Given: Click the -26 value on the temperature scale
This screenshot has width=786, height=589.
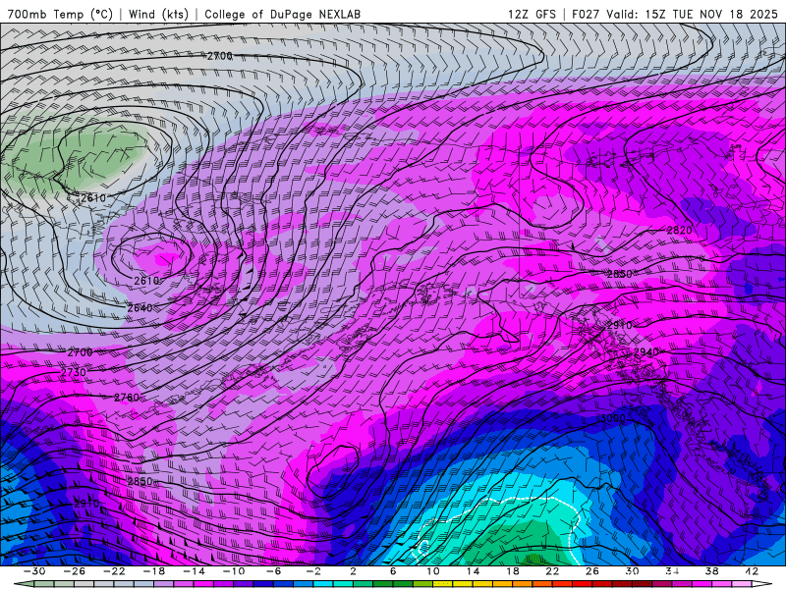Looking at the screenshot, I should pyautogui.click(x=75, y=571).
